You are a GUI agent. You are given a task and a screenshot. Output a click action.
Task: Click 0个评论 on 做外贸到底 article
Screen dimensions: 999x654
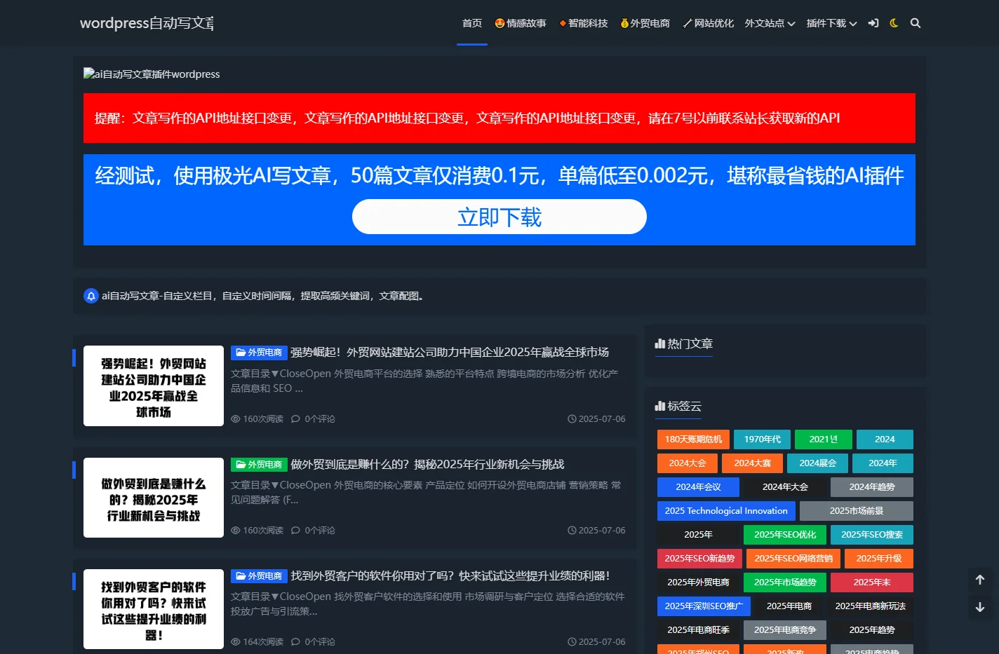(313, 531)
